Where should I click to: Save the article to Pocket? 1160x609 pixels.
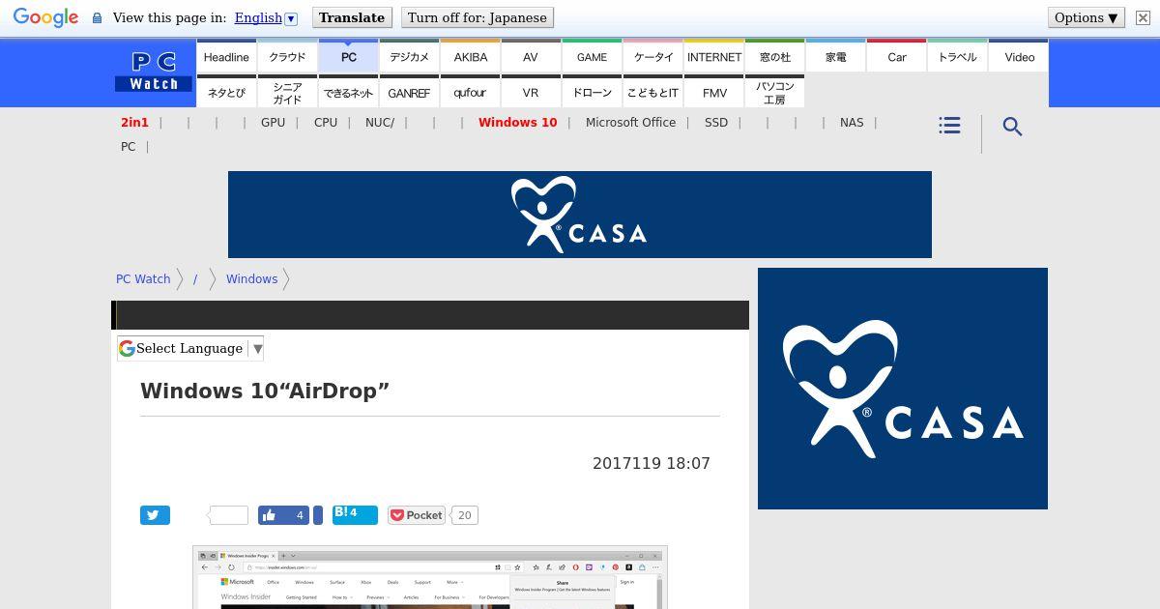[x=417, y=515]
